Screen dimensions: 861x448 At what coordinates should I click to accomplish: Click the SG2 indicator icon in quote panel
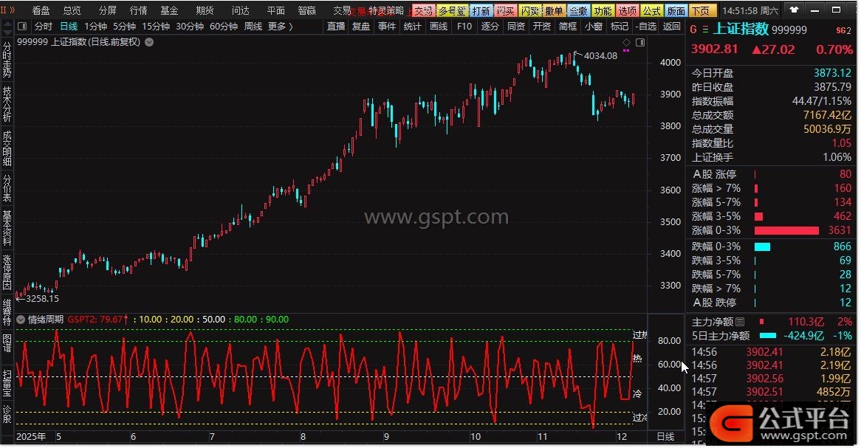click(844, 30)
